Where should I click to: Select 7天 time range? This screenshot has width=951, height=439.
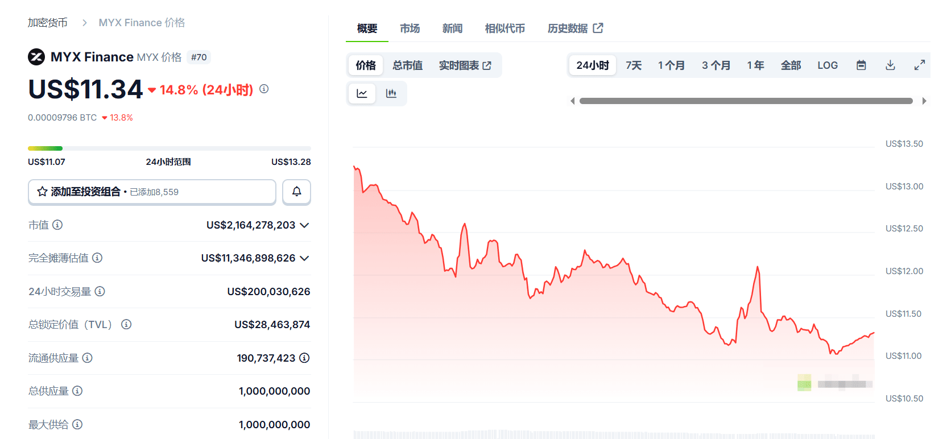point(634,65)
